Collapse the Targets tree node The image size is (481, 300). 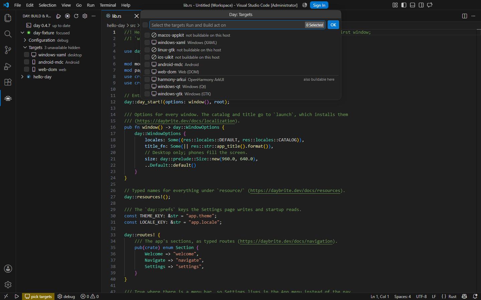tap(25, 47)
